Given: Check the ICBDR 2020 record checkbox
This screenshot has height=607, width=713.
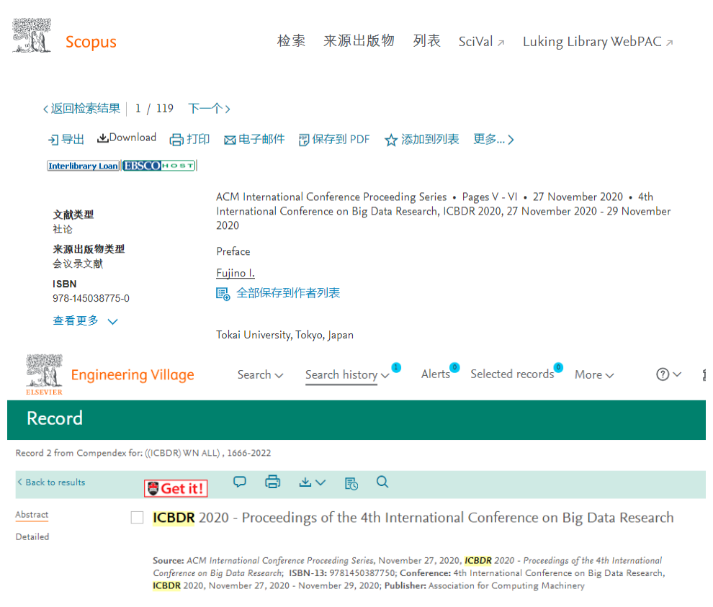Looking at the screenshot, I should [x=137, y=518].
